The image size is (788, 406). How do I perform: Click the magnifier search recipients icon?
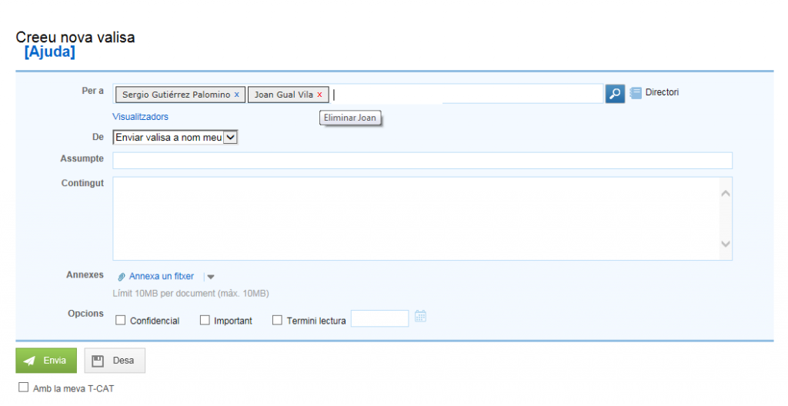pyautogui.click(x=615, y=94)
